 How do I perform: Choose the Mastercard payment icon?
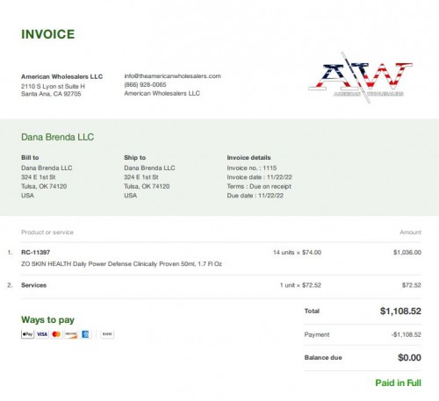pyautogui.click(x=56, y=334)
